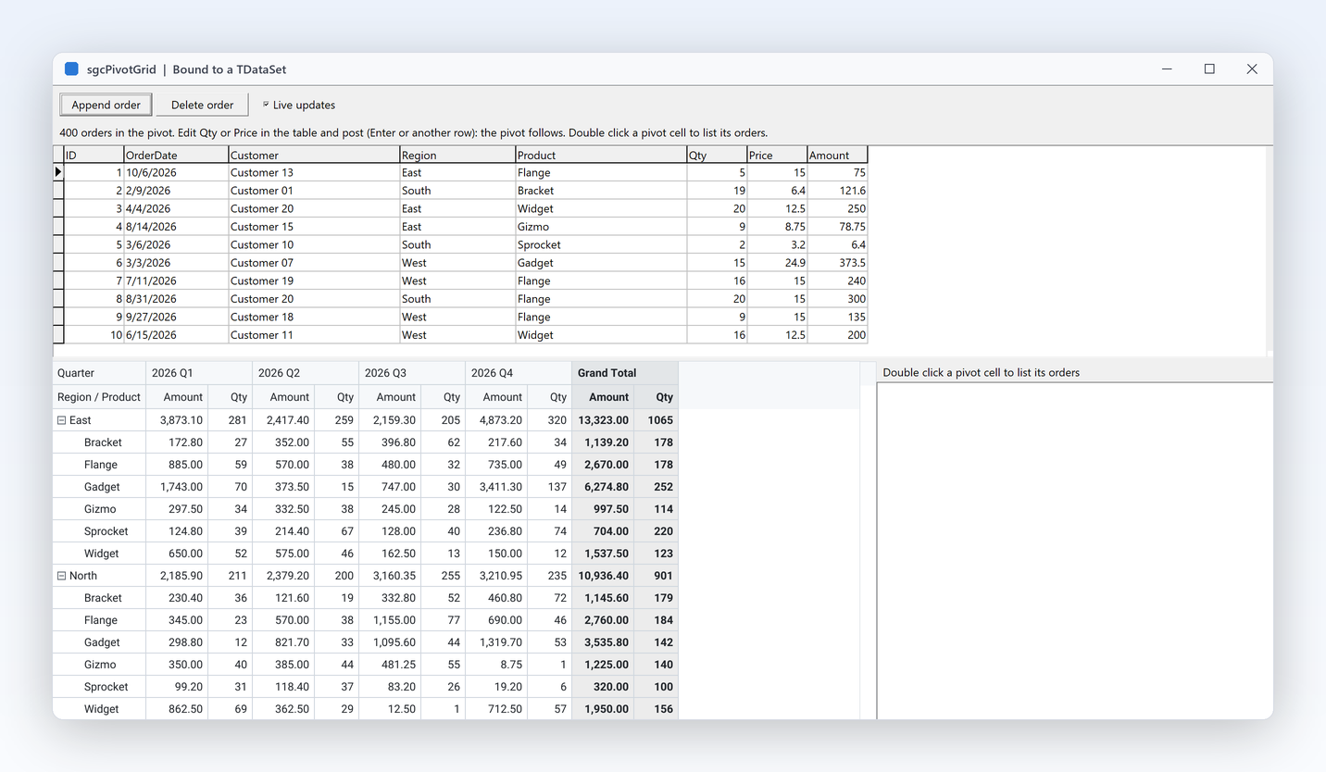The width and height of the screenshot is (1326, 772).
Task: Click East Q1 amount 3,873.10
Action: [x=177, y=420]
